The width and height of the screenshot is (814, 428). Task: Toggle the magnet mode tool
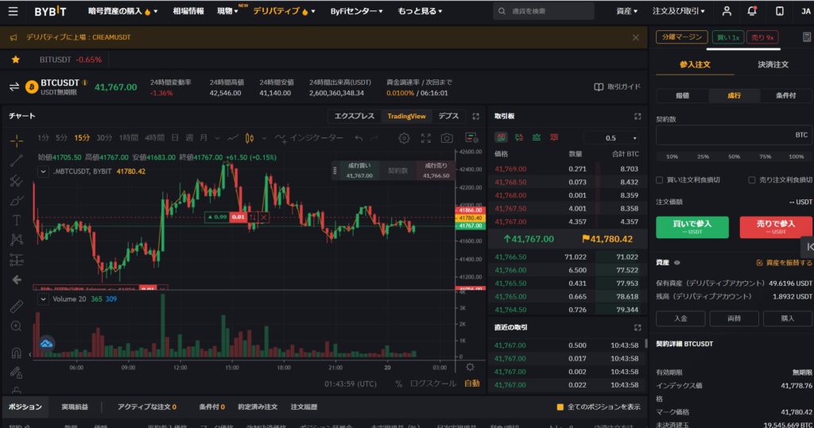point(17,353)
